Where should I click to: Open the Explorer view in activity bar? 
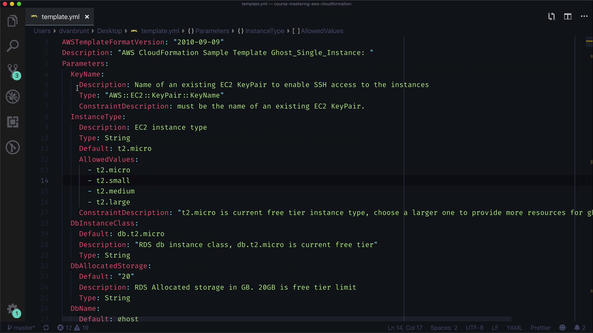(x=13, y=21)
